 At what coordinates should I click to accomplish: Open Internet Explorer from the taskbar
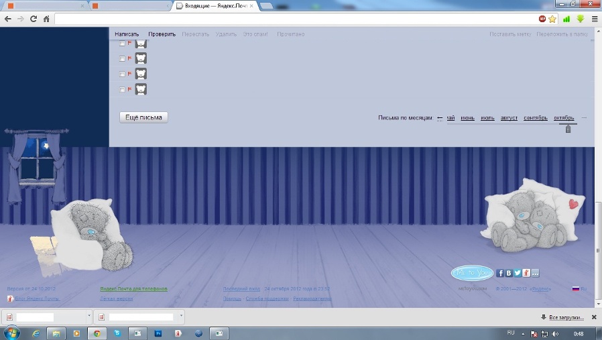tap(36, 333)
